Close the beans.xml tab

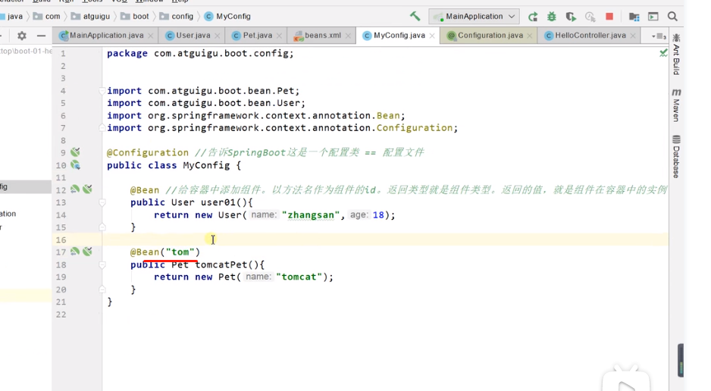[x=348, y=36]
